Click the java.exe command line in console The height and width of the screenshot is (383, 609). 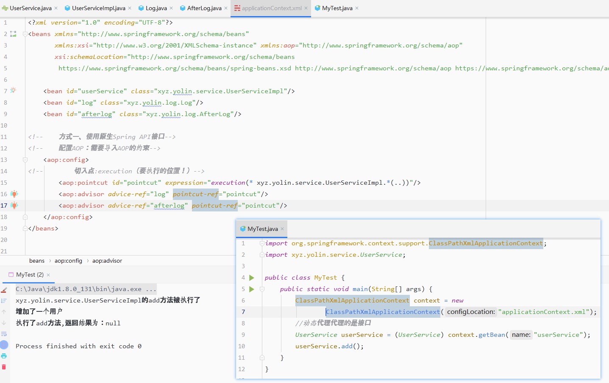86,289
